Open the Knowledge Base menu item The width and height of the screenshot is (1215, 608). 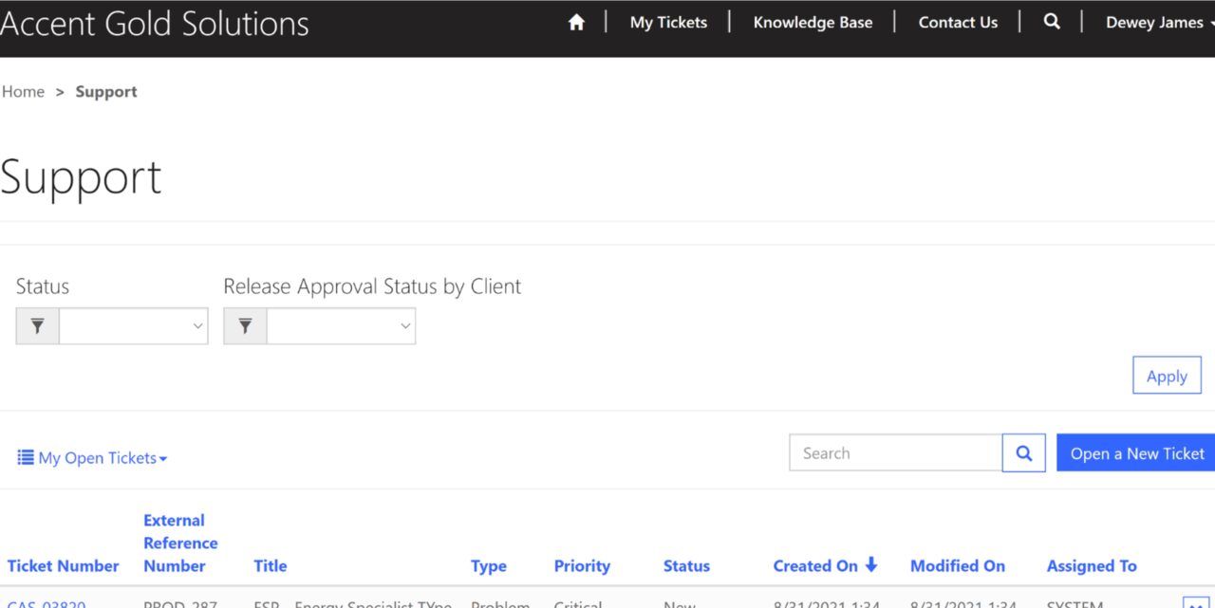point(813,23)
